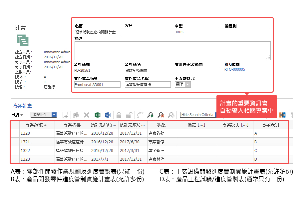Screen dimensions: 303x200
Task: Click the plan document icon under 計畫
Action: [23, 40]
